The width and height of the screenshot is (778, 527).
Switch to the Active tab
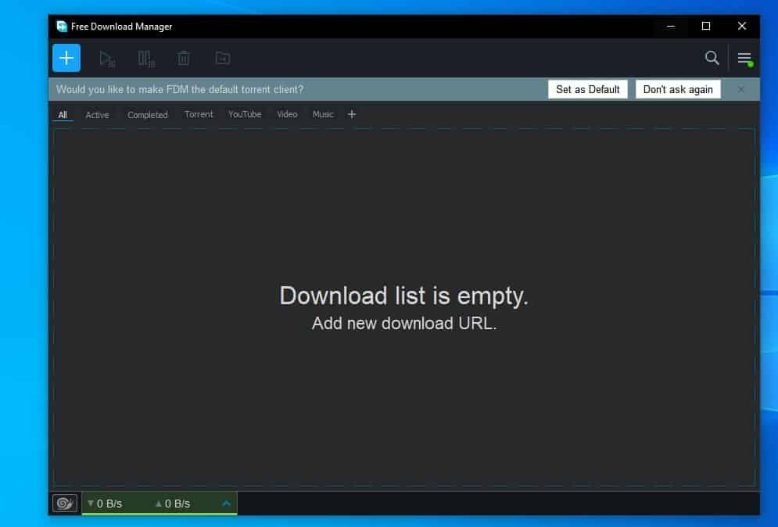tap(97, 115)
